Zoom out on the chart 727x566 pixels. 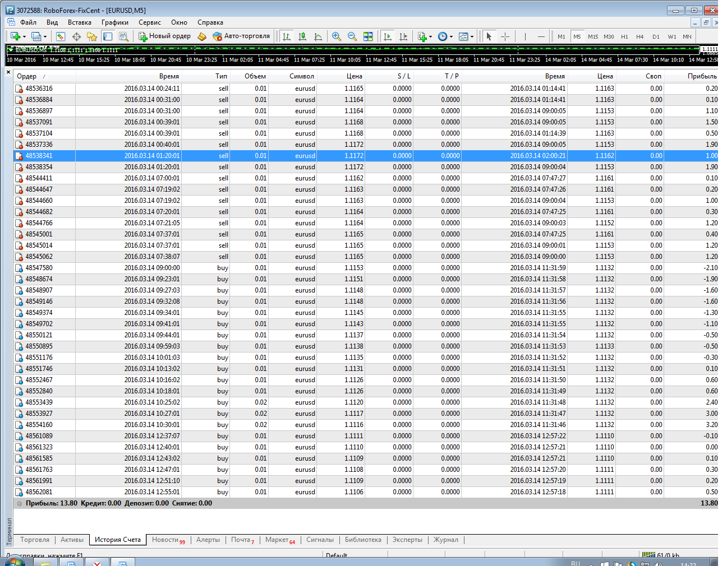(352, 36)
